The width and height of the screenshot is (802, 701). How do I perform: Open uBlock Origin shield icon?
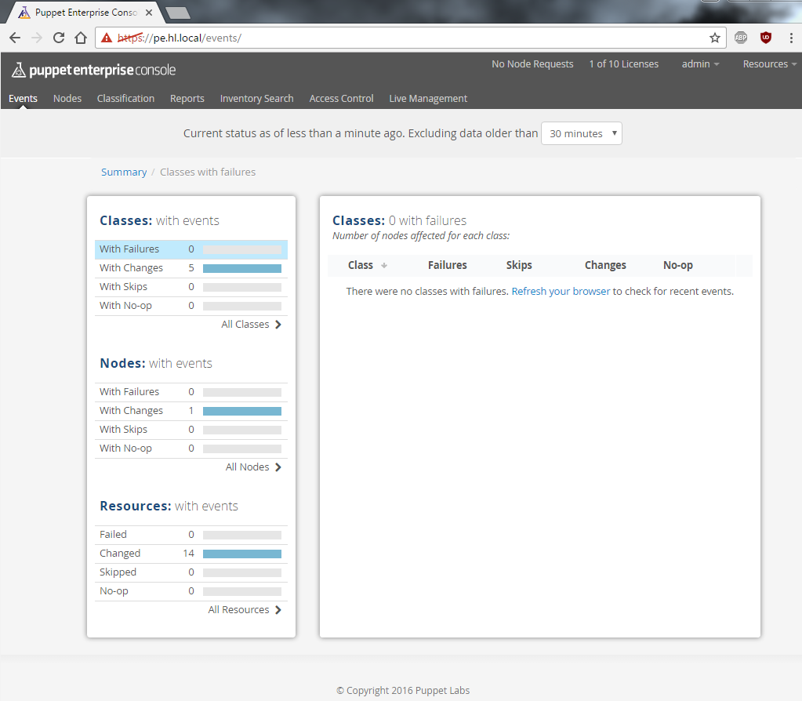tap(766, 38)
